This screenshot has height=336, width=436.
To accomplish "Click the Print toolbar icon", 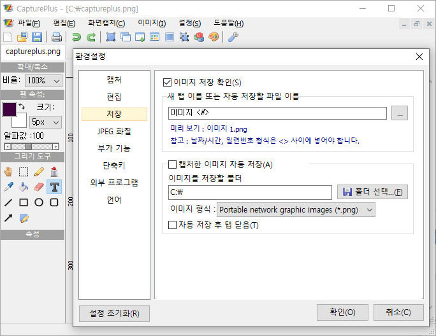I will [x=57, y=37].
